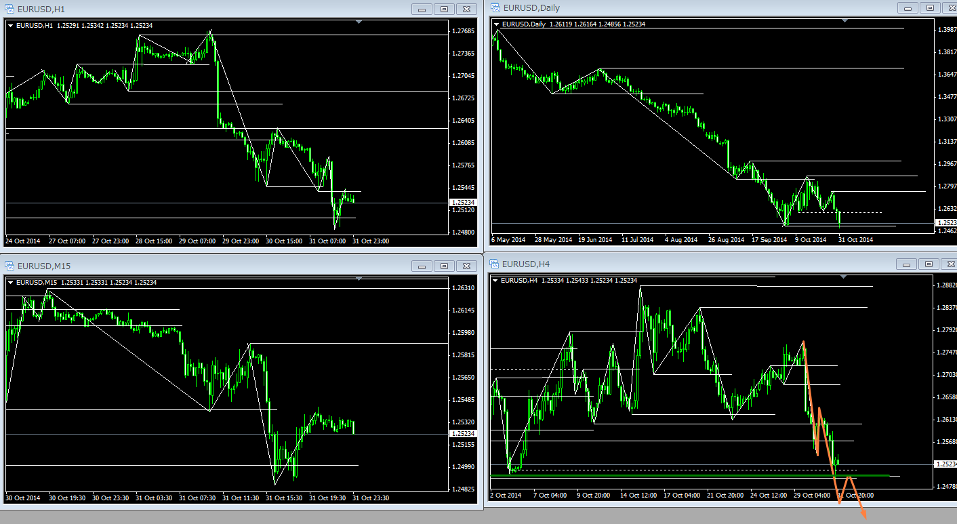This screenshot has height=524, width=957.
Task: Minimize the EURUSD,Daily chart window
Action: pyautogui.click(x=908, y=8)
